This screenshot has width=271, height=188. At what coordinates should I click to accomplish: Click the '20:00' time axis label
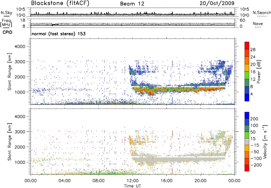point(201,181)
